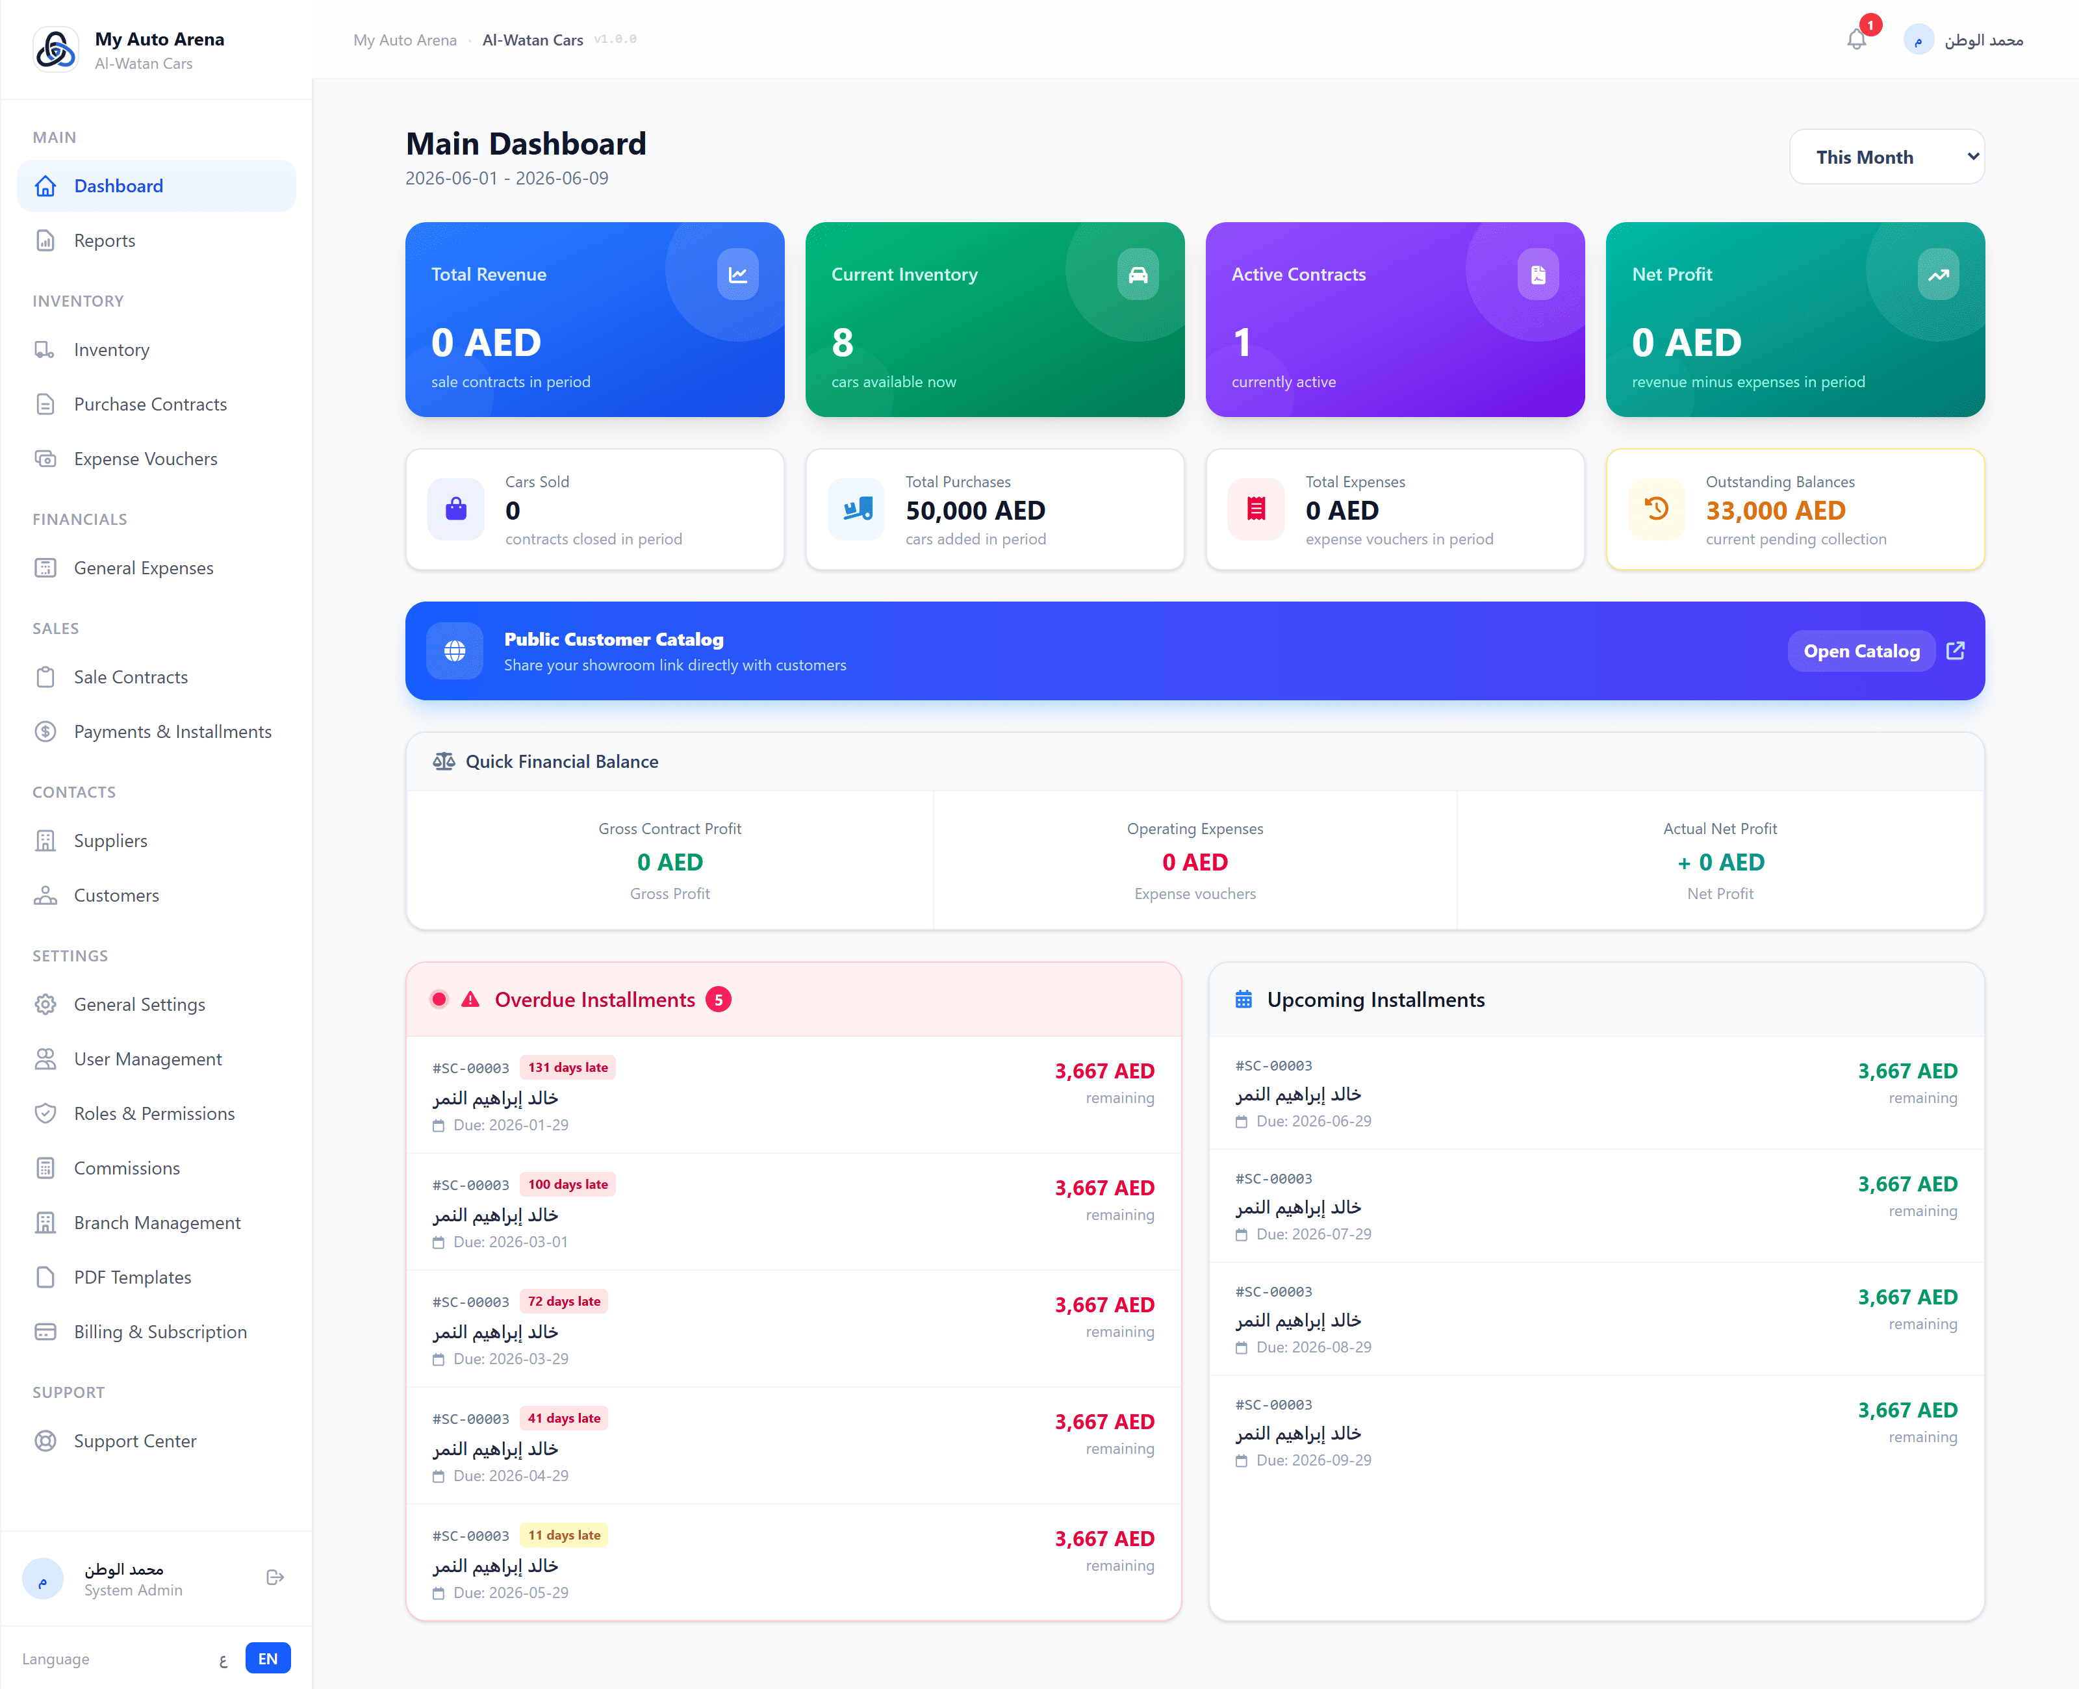
Task: Click the user avatar in sidebar footer
Action: (43, 1578)
